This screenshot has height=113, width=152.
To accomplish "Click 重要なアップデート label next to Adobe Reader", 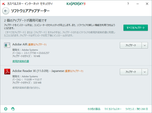I will (74, 71).
